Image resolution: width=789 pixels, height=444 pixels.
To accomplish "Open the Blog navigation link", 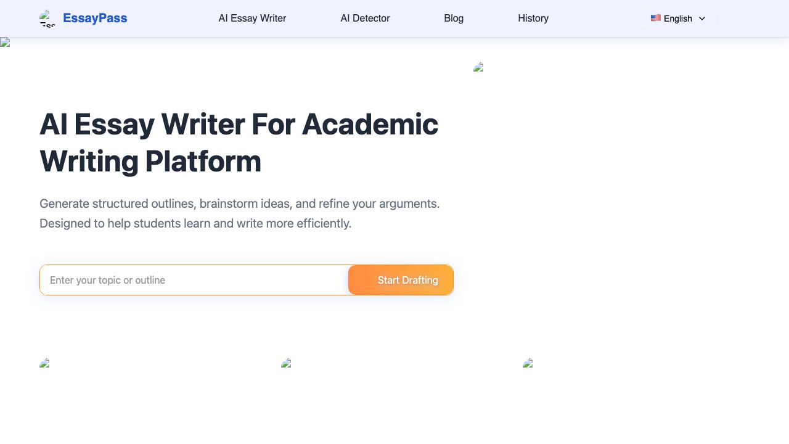I will (454, 18).
